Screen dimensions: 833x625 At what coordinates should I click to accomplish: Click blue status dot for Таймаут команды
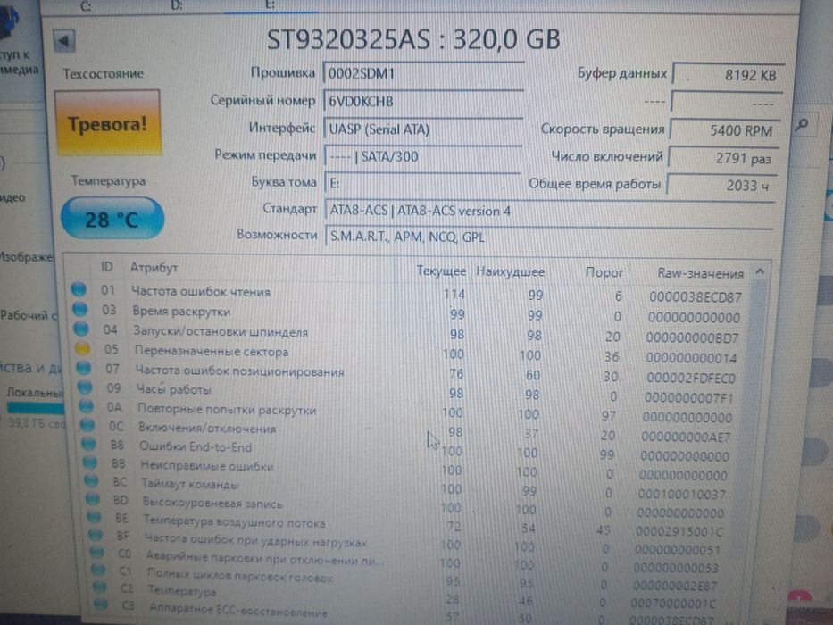click(x=91, y=481)
